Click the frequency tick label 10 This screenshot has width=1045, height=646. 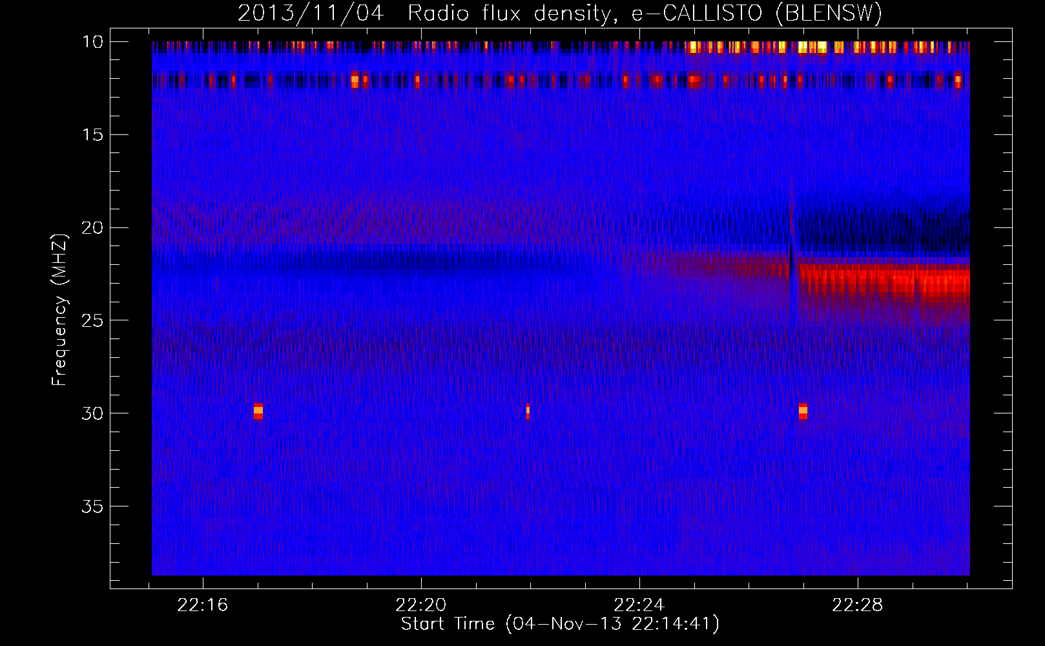coord(92,42)
